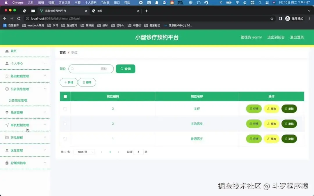Open the 百度翻译 bookmark
This screenshot has height=196, width=314.
click(x=11, y=25)
